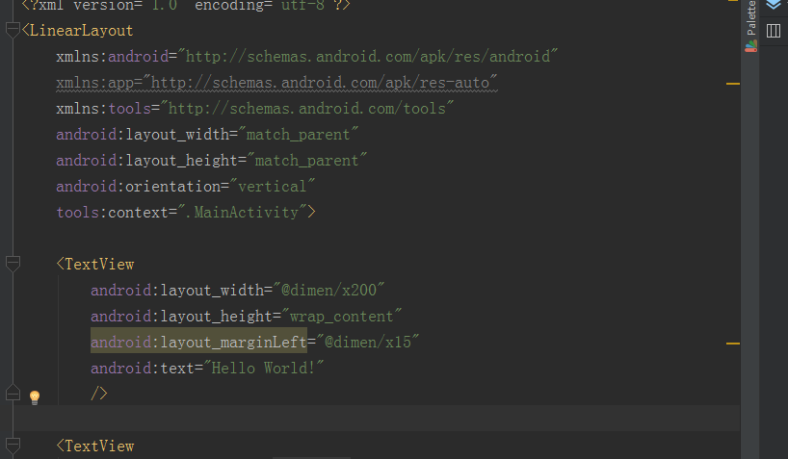Click the second TextView tag name at bottom
This screenshot has height=459, width=788.
click(99, 446)
